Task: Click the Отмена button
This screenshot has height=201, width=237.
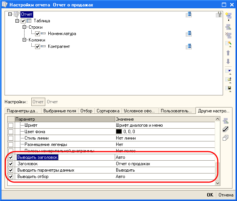Action: pyautogui.click(x=225, y=195)
